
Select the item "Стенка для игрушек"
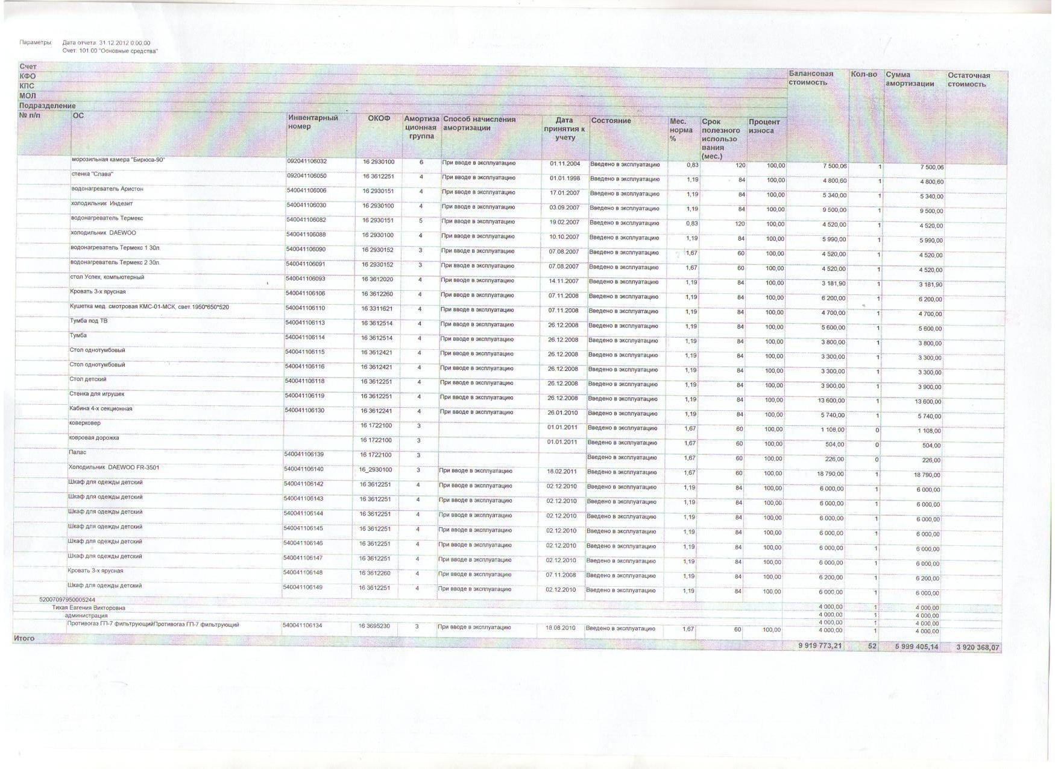97,393
